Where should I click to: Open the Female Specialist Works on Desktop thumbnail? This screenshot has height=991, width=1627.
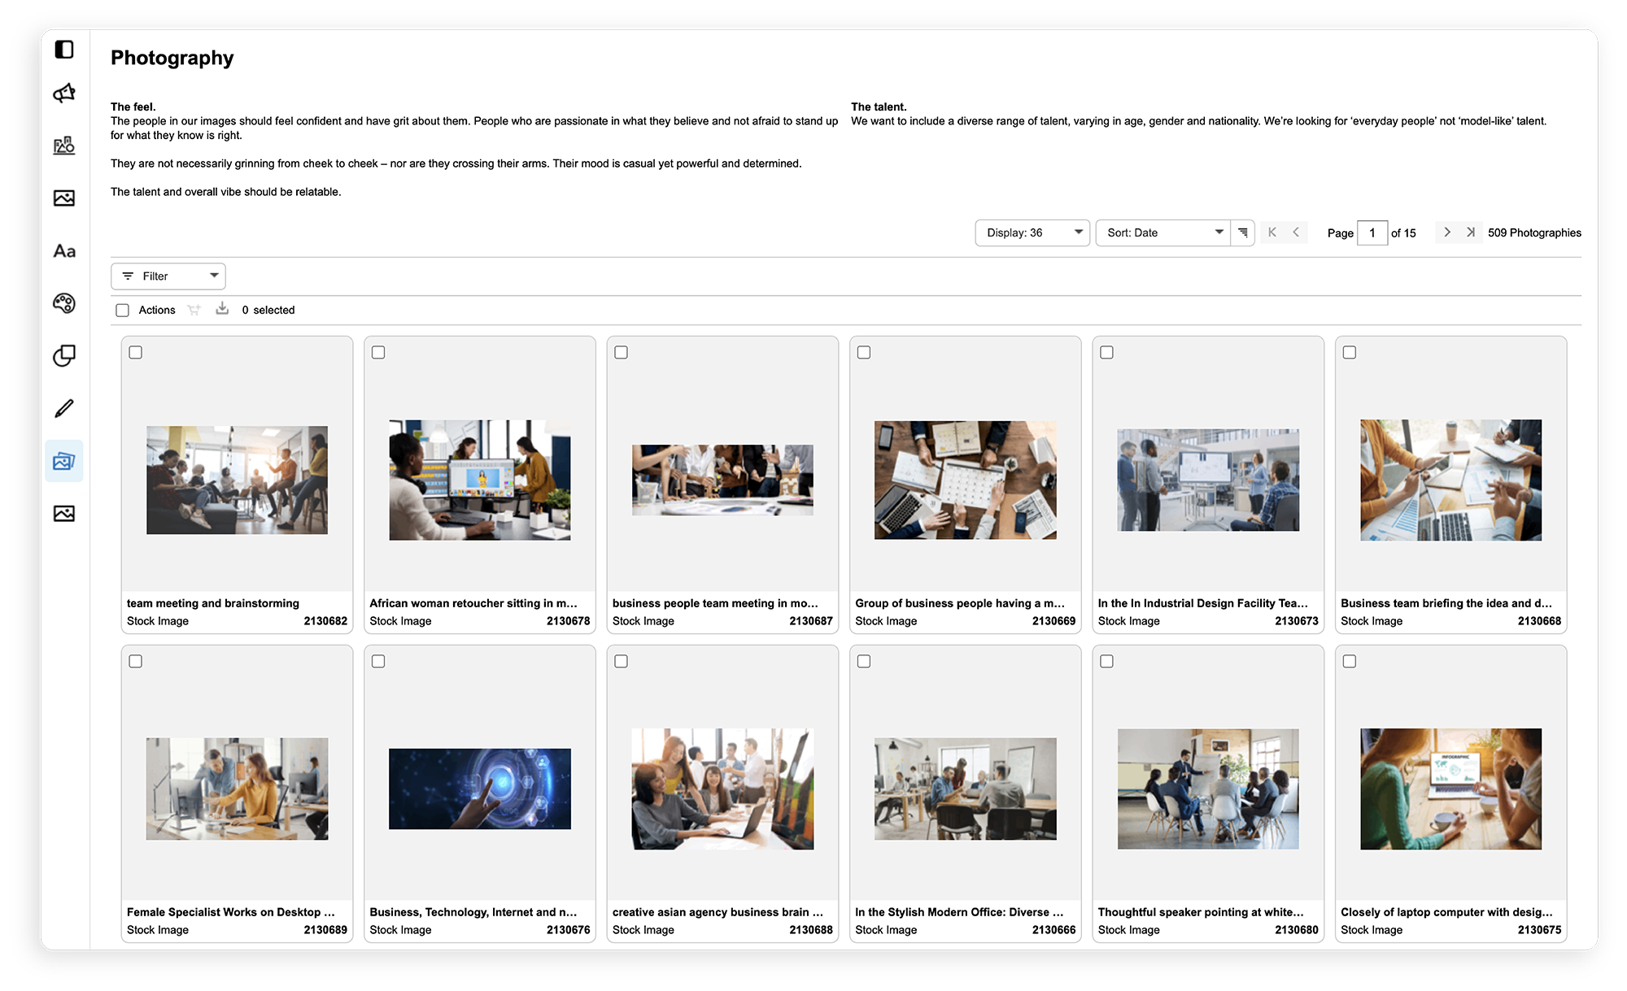coord(238,789)
